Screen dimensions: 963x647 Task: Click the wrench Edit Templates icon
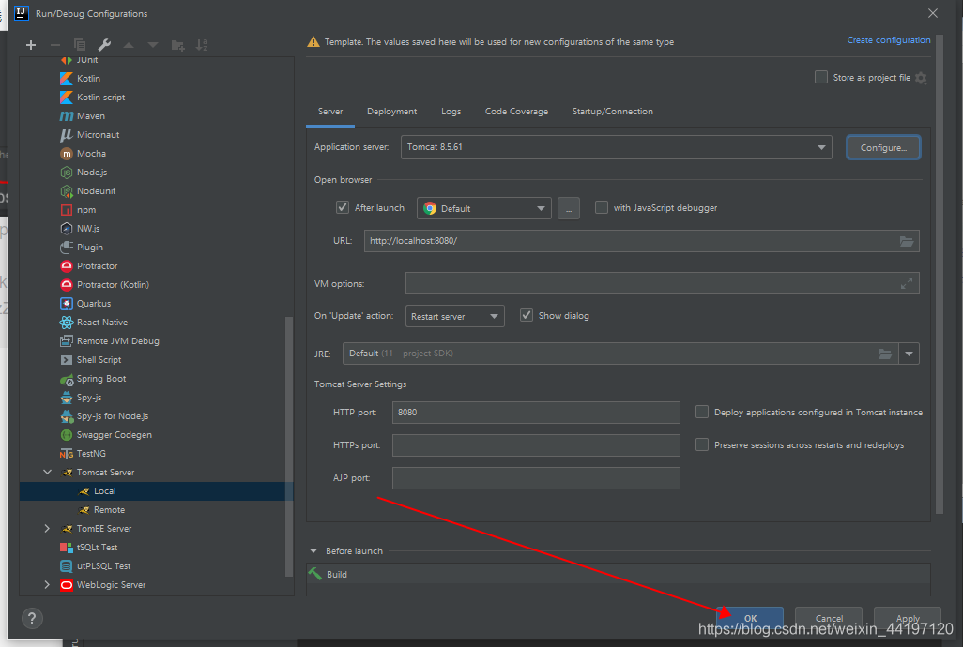pos(104,45)
